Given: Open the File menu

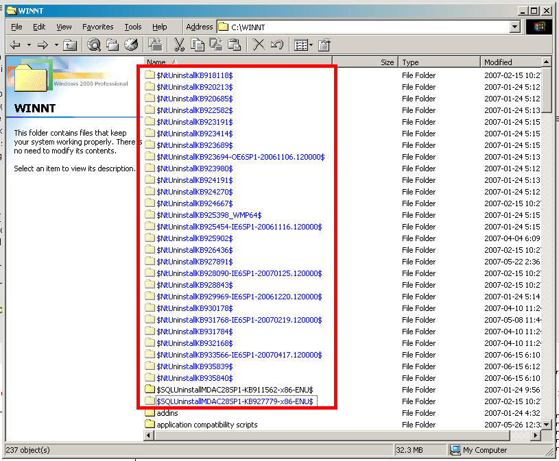Looking at the screenshot, I should point(16,27).
